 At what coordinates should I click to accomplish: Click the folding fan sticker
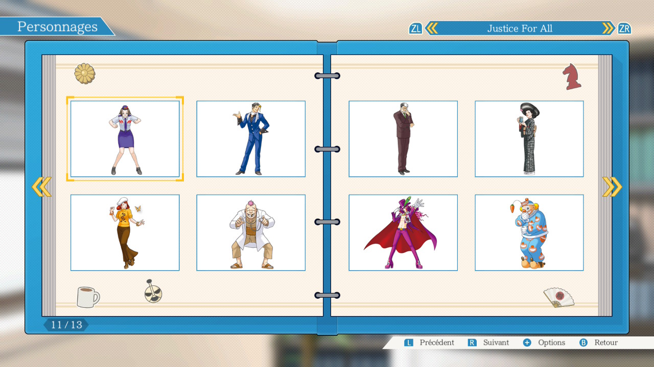[x=558, y=297]
